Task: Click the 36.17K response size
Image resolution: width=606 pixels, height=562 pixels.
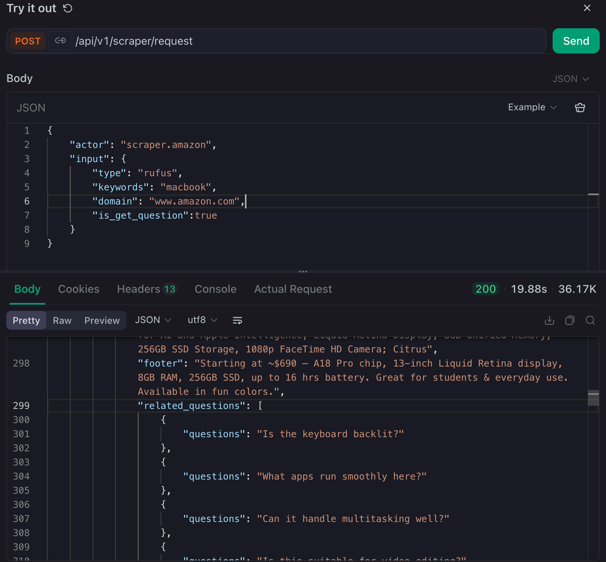Action: pyautogui.click(x=577, y=289)
